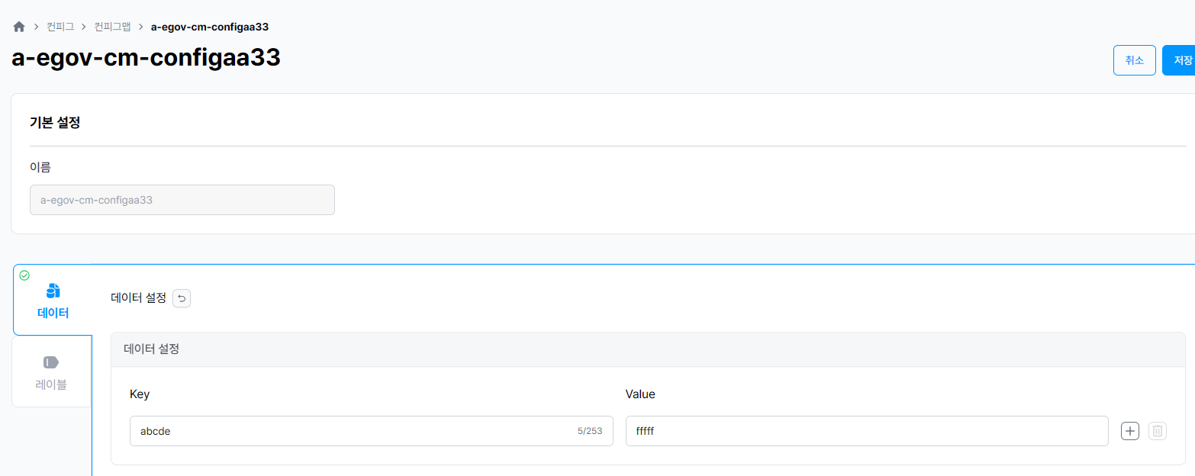Delete the key-value row with trash icon

click(x=1157, y=431)
